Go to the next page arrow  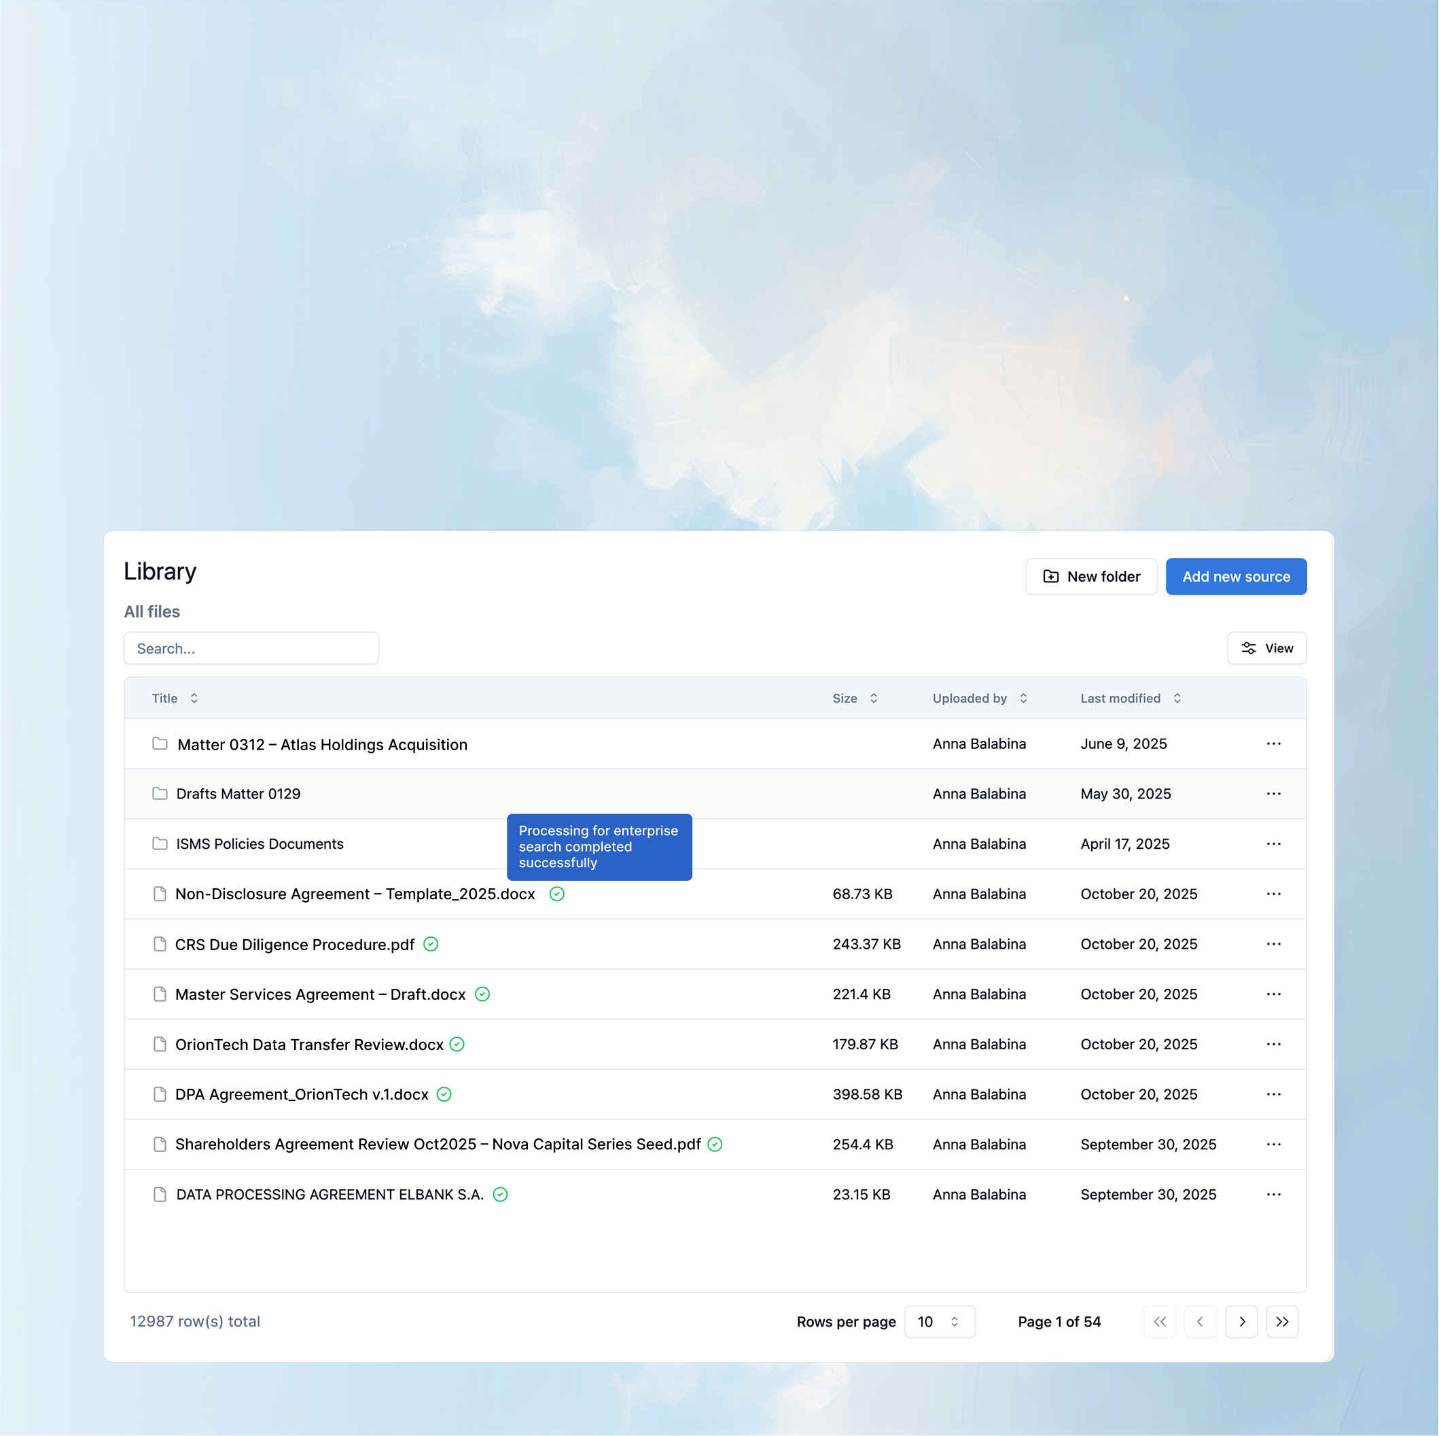click(x=1241, y=1321)
